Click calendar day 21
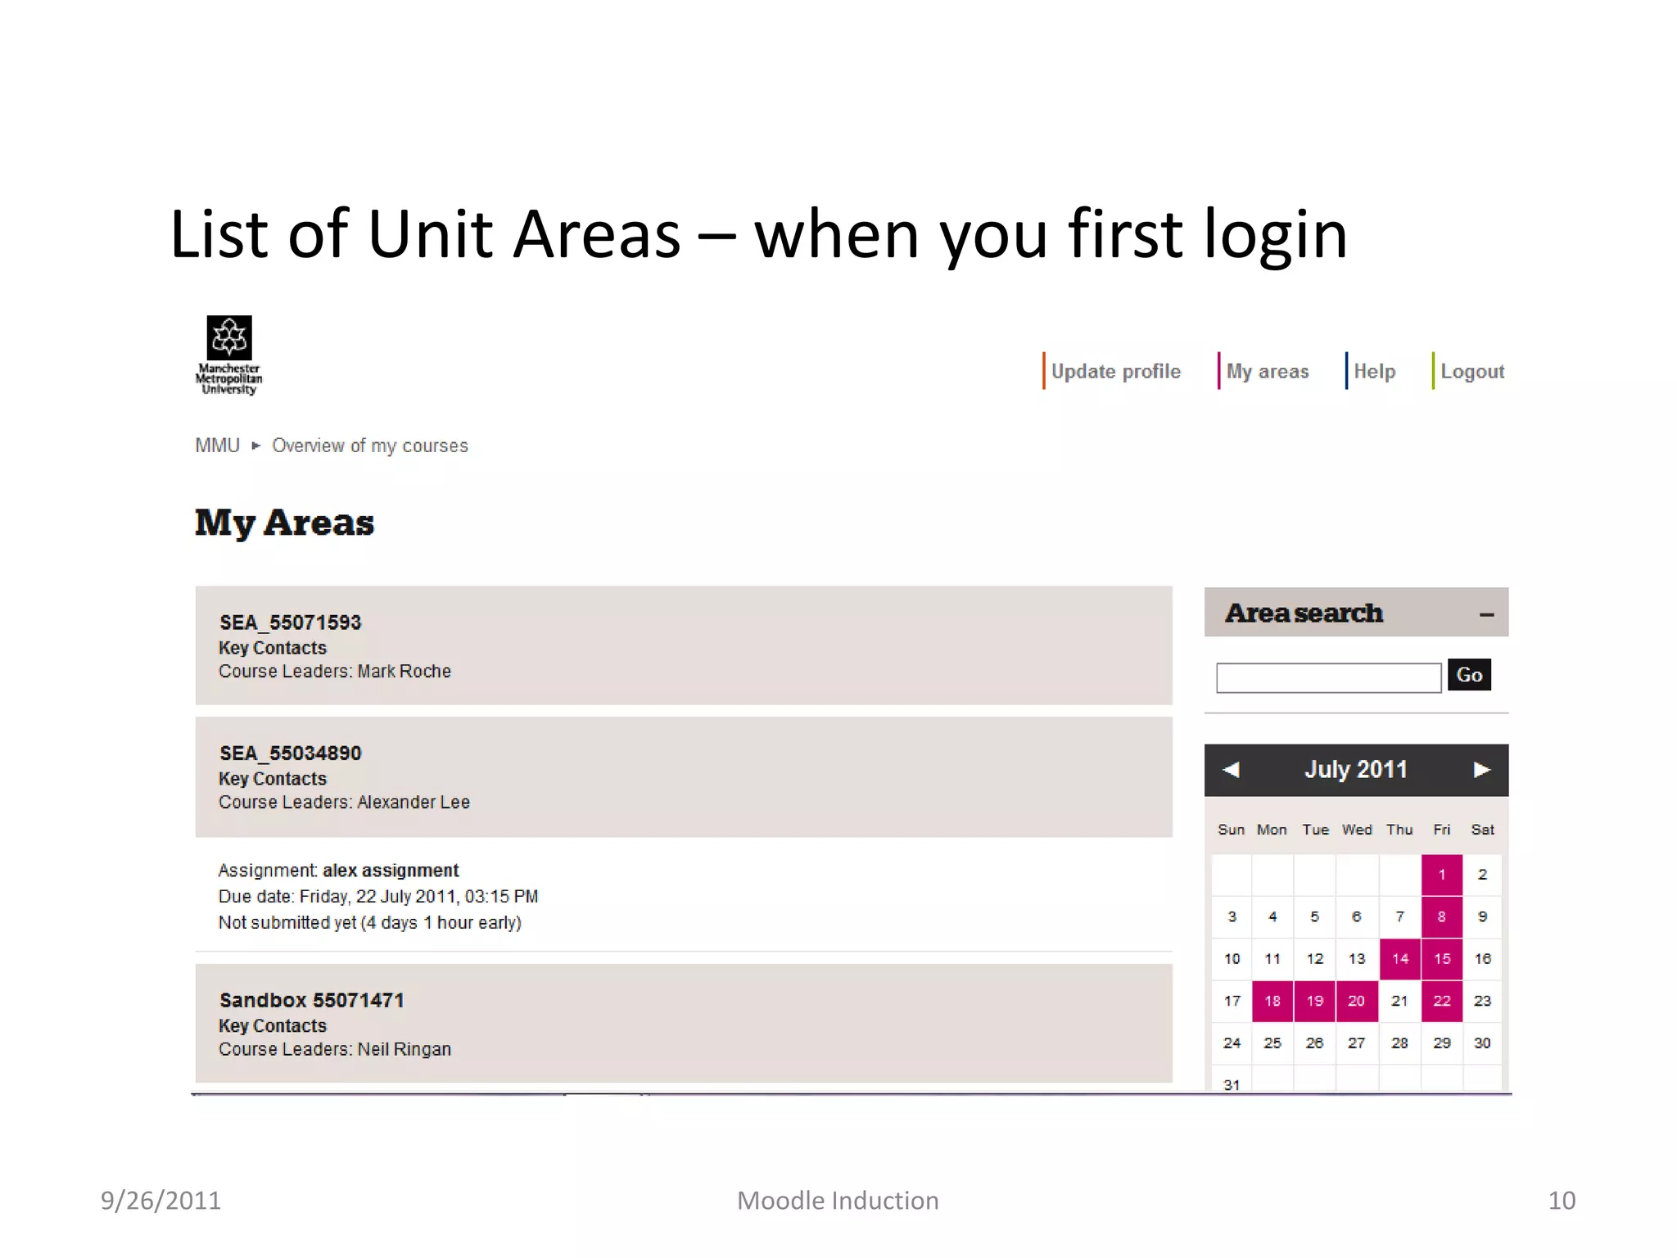This screenshot has width=1677, height=1258. pyautogui.click(x=1399, y=1001)
